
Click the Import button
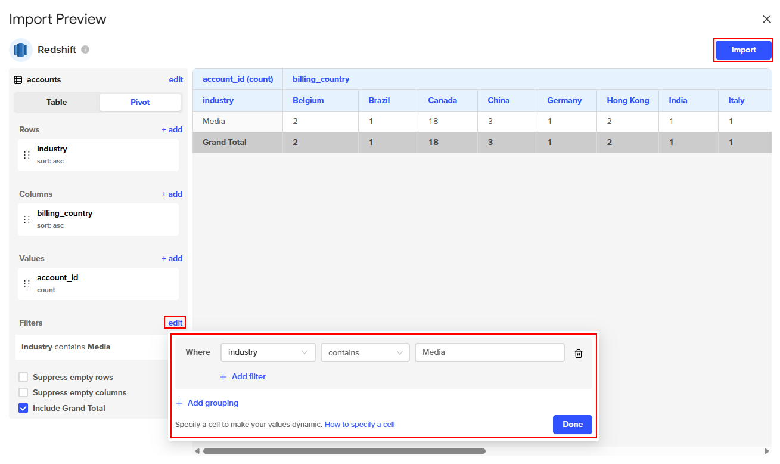[744, 50]
